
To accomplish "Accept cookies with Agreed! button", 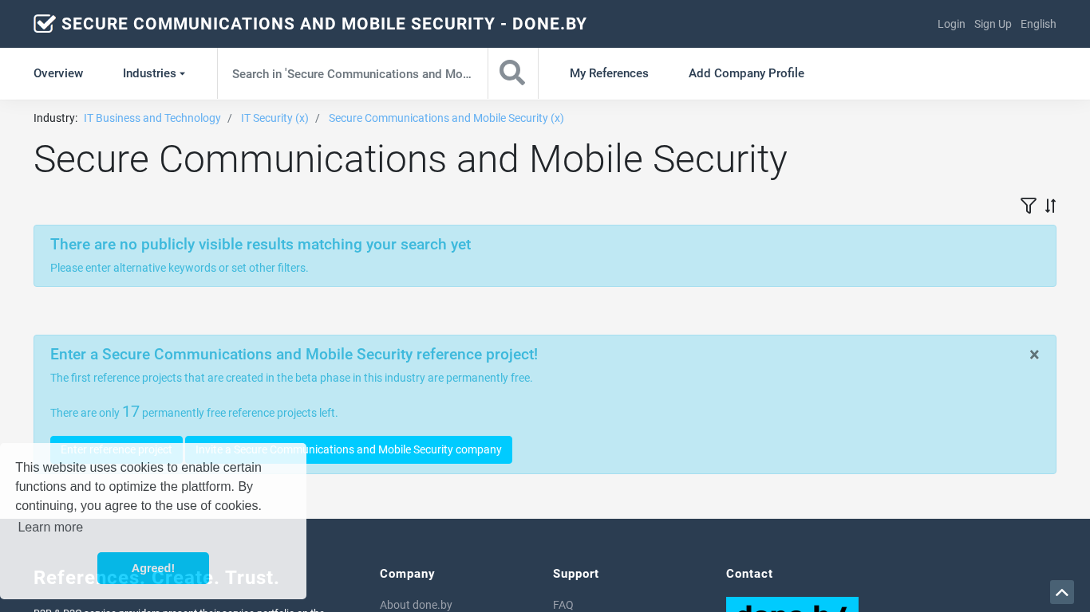I will 153,568.
